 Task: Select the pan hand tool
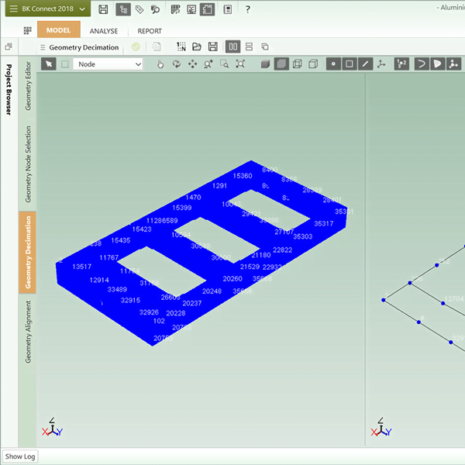pyautogui.click(x=160, y=64)
